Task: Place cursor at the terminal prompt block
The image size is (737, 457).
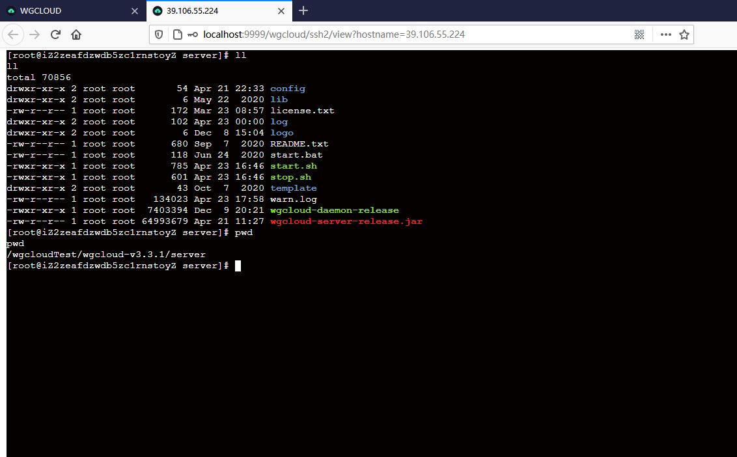Action: coord(238,266)
